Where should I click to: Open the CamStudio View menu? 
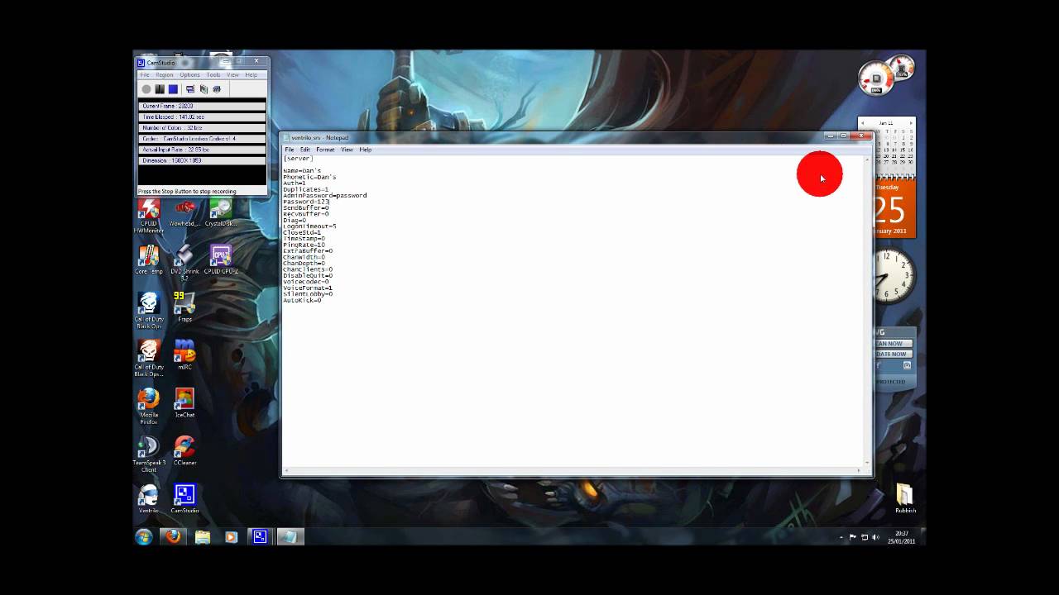[233, 75]
